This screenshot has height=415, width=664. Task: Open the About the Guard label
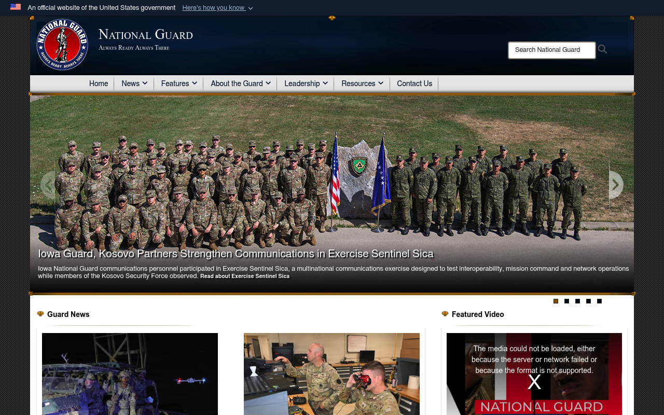click(x=237, y=84)
